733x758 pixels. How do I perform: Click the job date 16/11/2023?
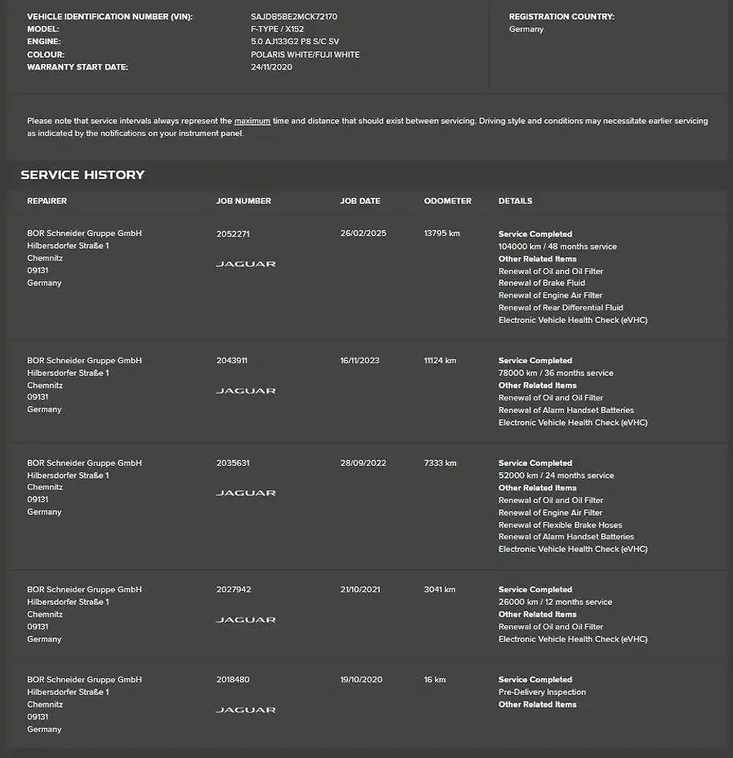click(359, 361)
